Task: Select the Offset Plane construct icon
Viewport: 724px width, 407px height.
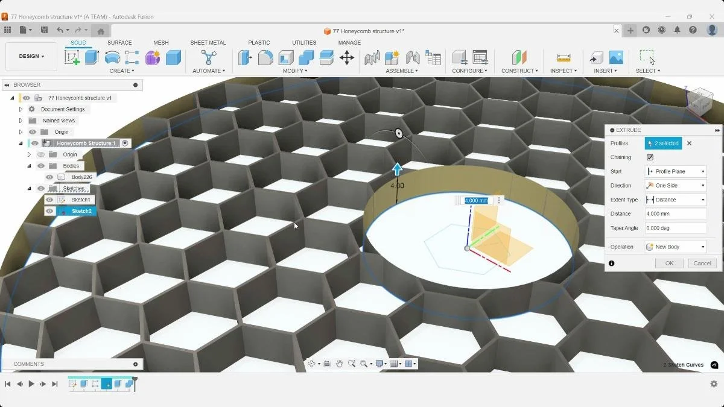Action: [x=519, y=57]
